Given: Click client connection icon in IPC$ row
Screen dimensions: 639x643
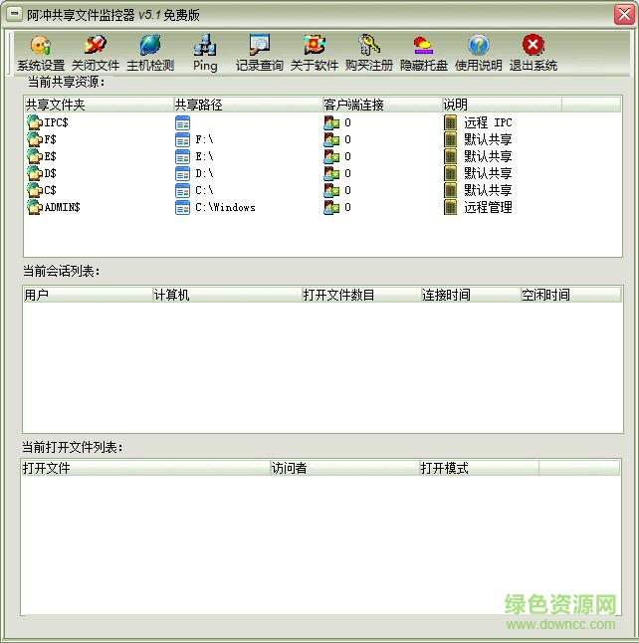Looking at the screenshot, I should click(x=331, y=122).
